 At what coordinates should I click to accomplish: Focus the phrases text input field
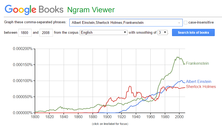[x=126, y=23]
